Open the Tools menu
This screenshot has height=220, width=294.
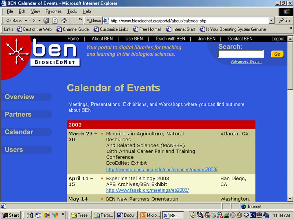[x=72, y=11]
